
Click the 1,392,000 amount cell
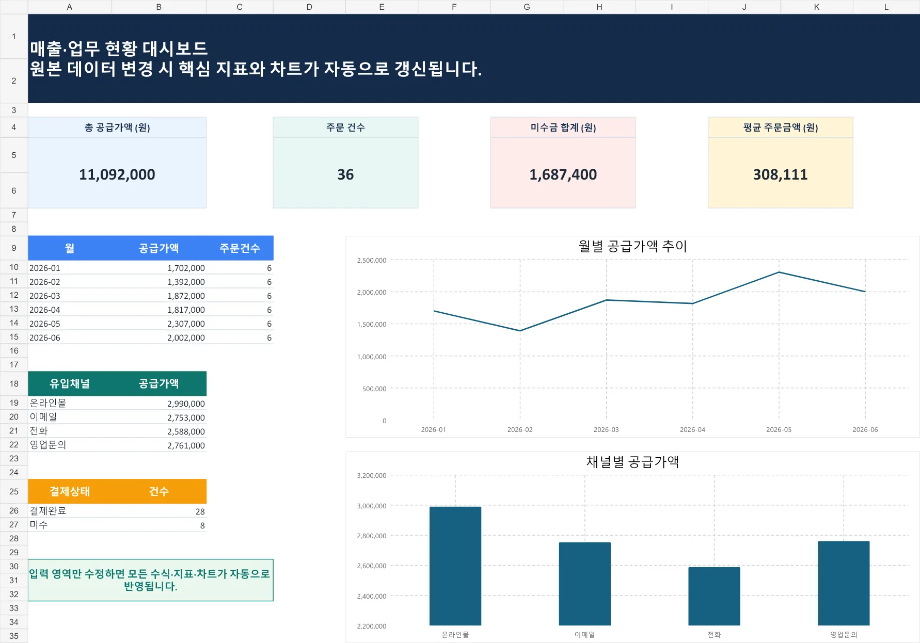(x=159, y=282)
